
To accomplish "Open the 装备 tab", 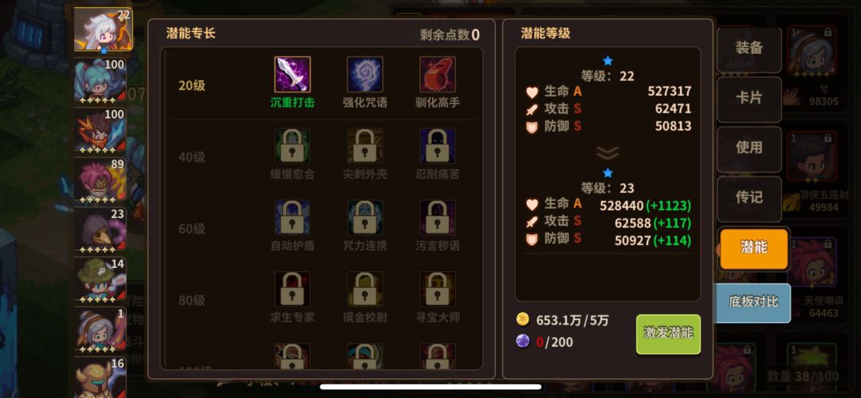I will (749, 49).
